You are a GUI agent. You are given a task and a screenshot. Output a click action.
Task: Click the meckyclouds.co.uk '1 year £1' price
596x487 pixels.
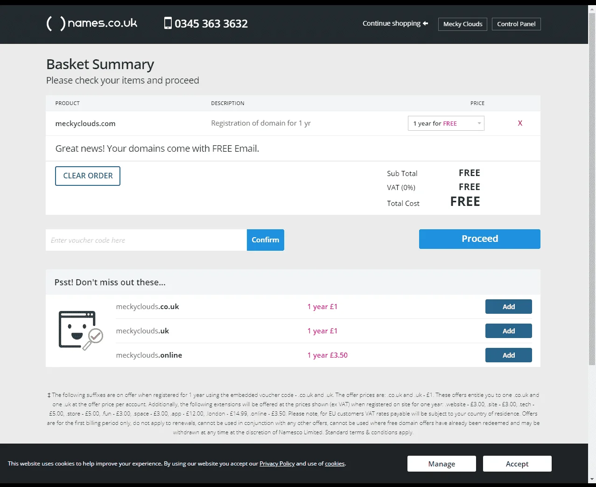click(323, 307)
